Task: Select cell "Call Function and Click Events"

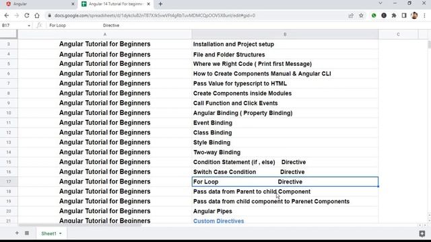Action: [285, 103]
